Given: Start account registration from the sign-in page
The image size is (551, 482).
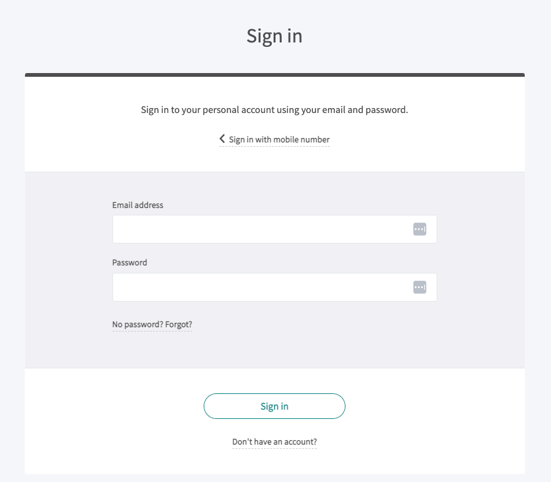Looking at the screenshot, I should 274,441.
